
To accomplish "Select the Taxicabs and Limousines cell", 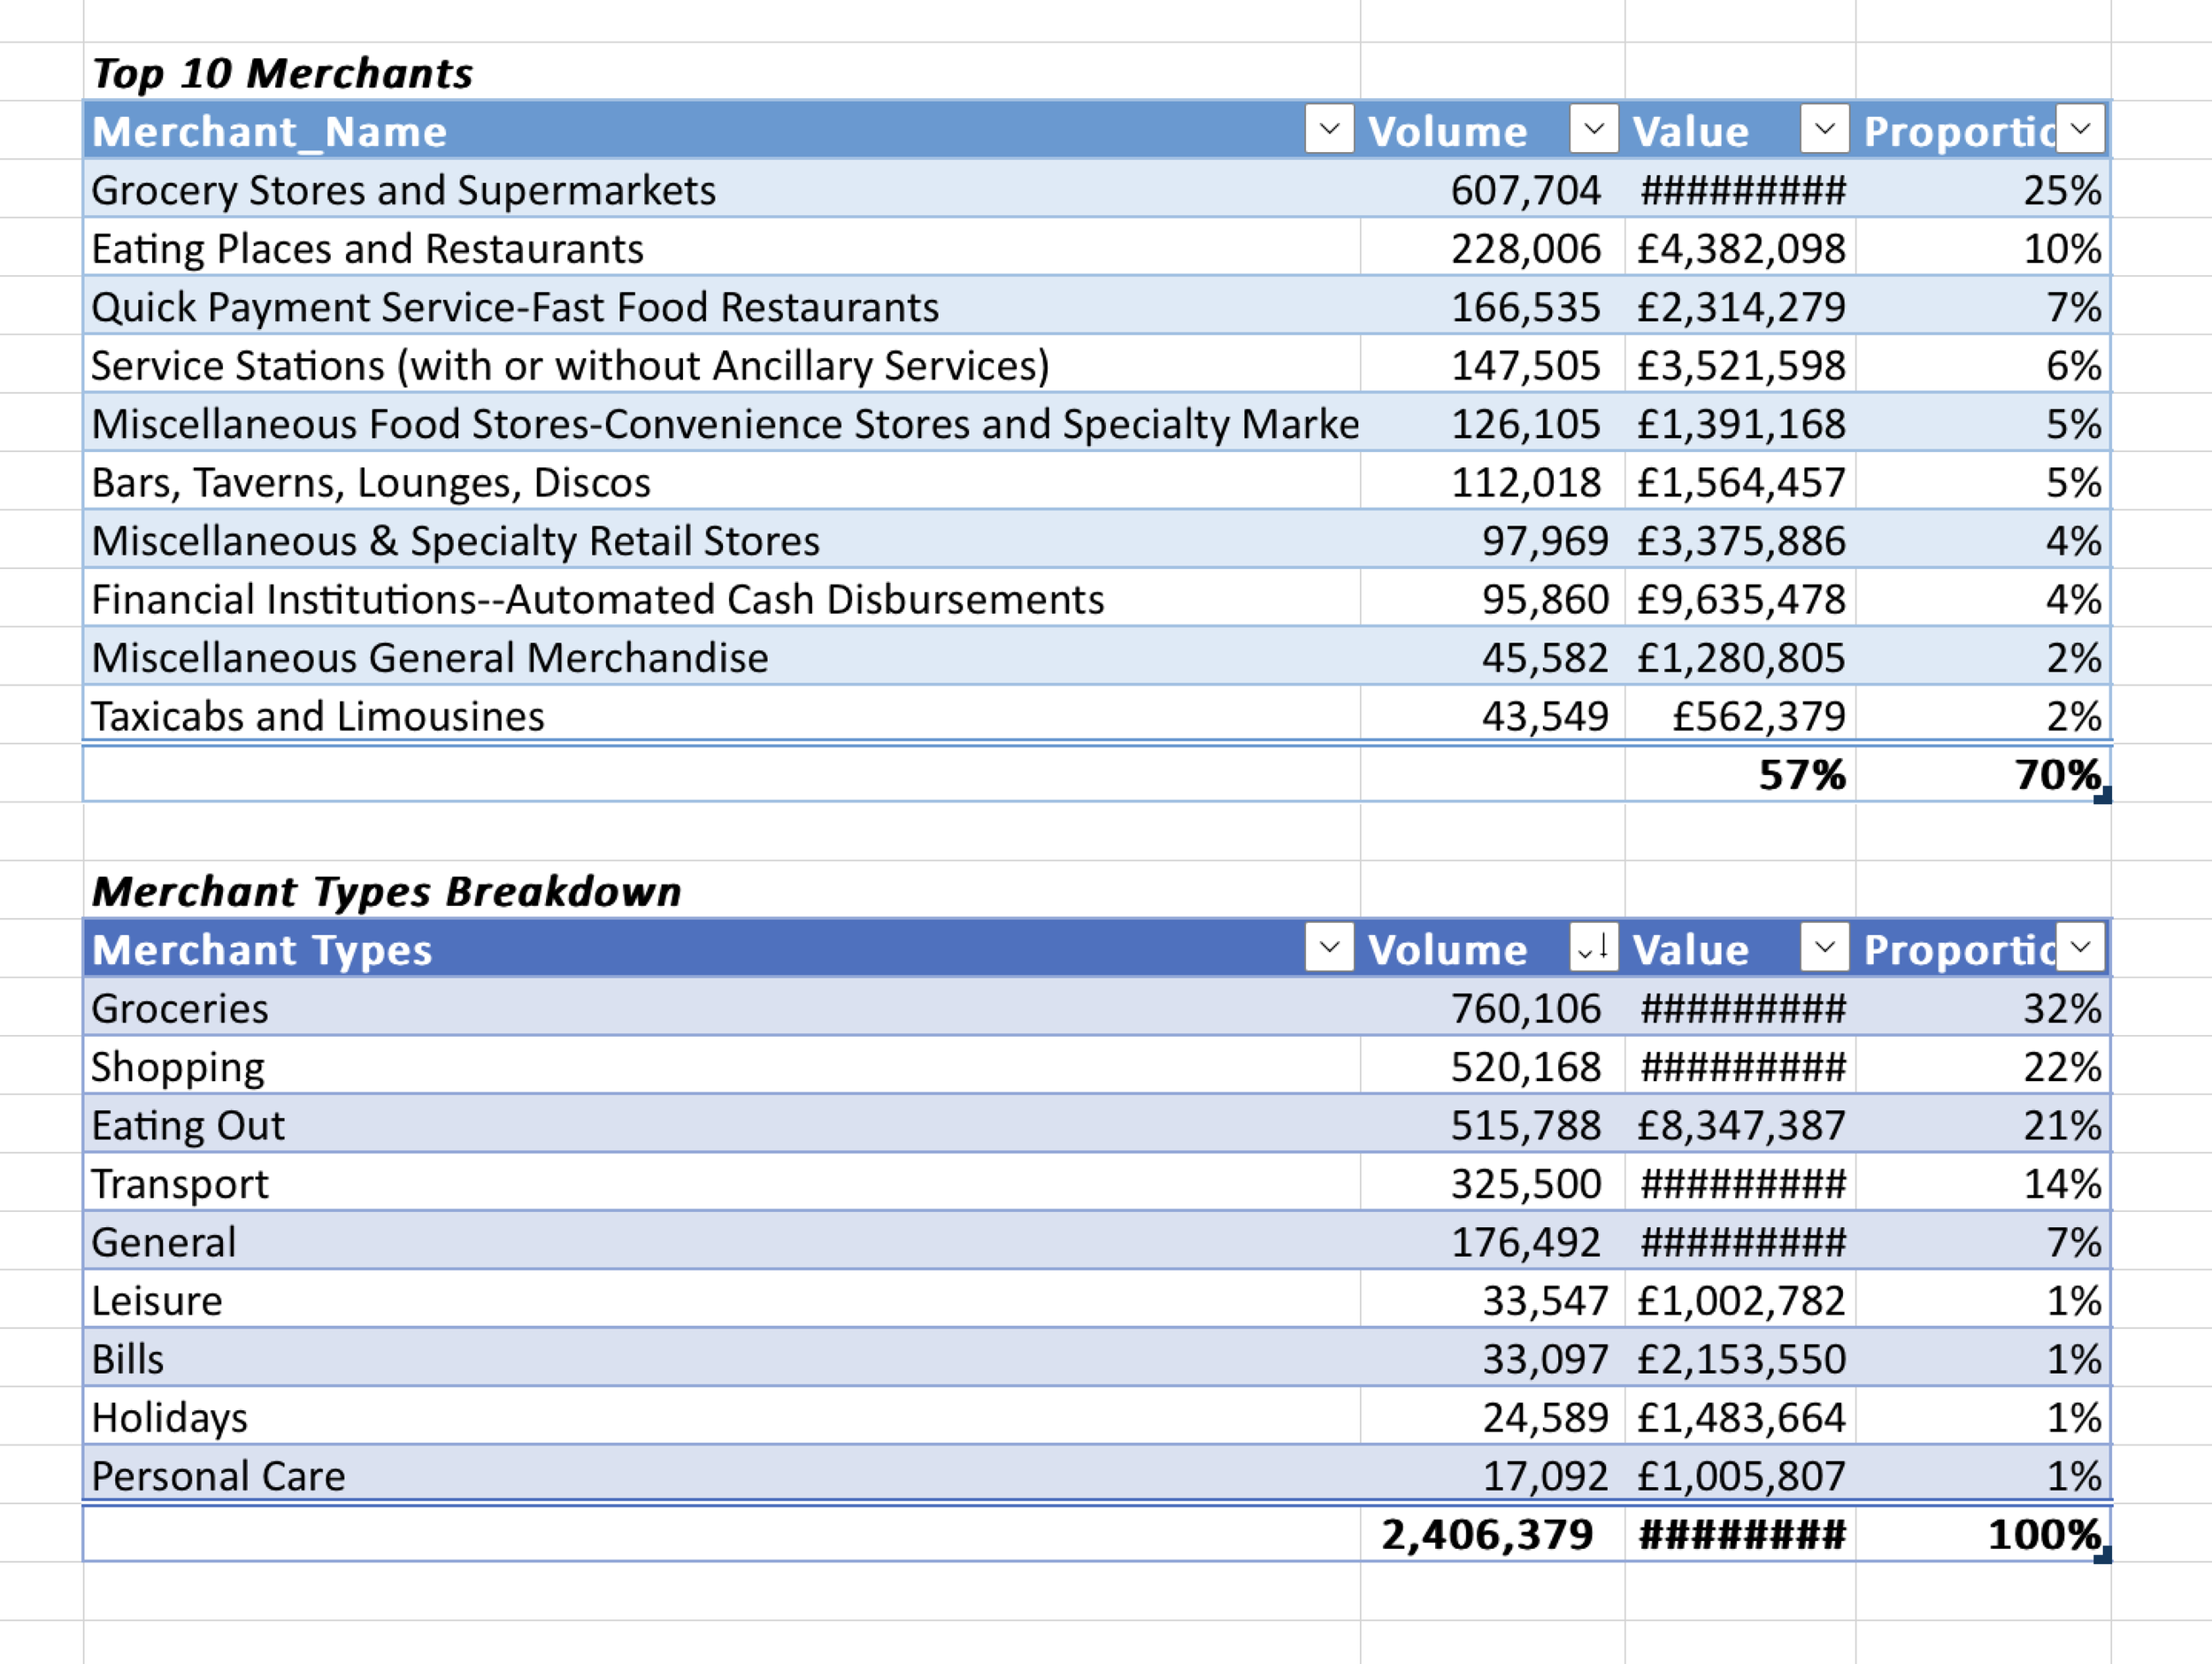I will point(318,716).
